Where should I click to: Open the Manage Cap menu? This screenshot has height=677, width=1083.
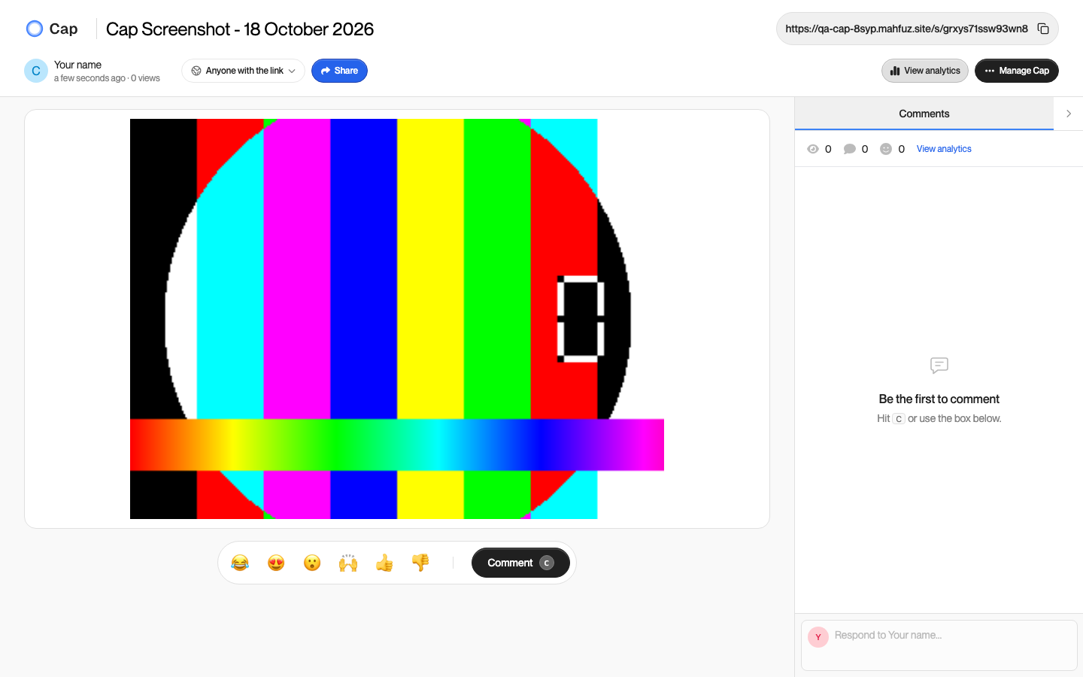tap(1017, 71)
